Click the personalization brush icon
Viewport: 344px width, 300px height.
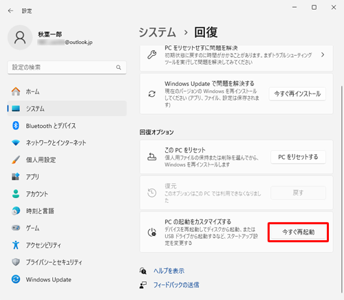[16, 160]
